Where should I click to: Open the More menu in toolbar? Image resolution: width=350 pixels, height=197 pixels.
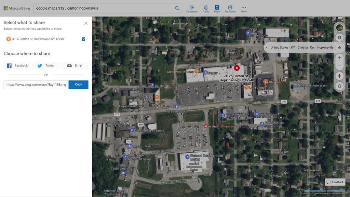point(243,9)
